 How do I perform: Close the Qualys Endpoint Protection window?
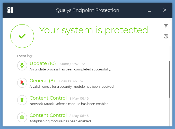[x=165, y=10]
